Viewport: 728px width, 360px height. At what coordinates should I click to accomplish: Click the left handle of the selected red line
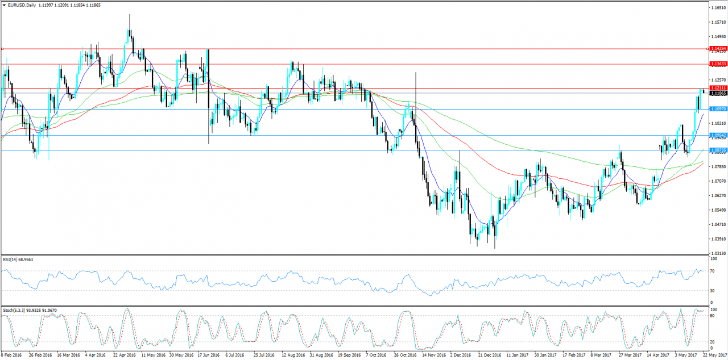(x=2, y=49)
